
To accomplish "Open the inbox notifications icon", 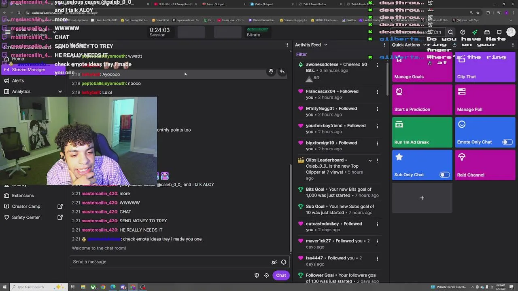I will [x=487, y=32].
